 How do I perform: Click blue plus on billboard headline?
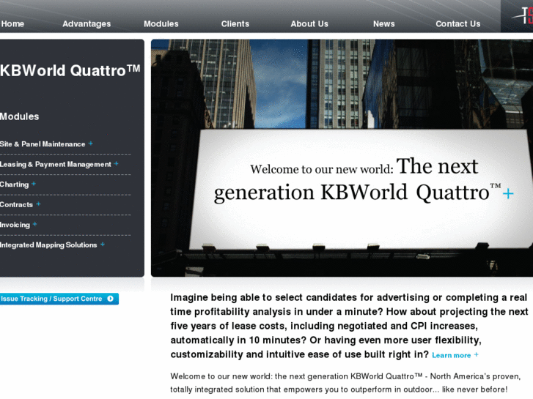point(508,194)
